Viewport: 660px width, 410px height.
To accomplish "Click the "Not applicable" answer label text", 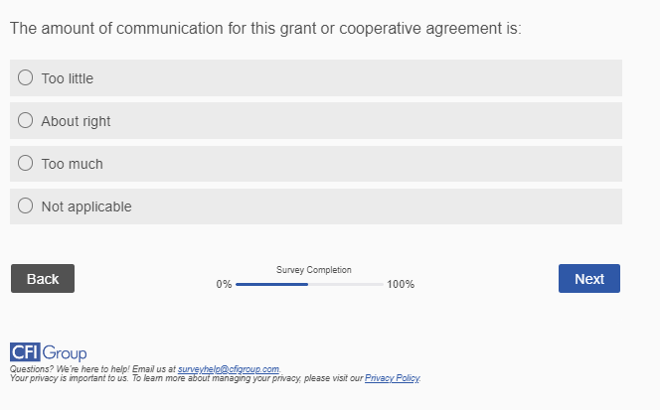I will tap(86, 206).
